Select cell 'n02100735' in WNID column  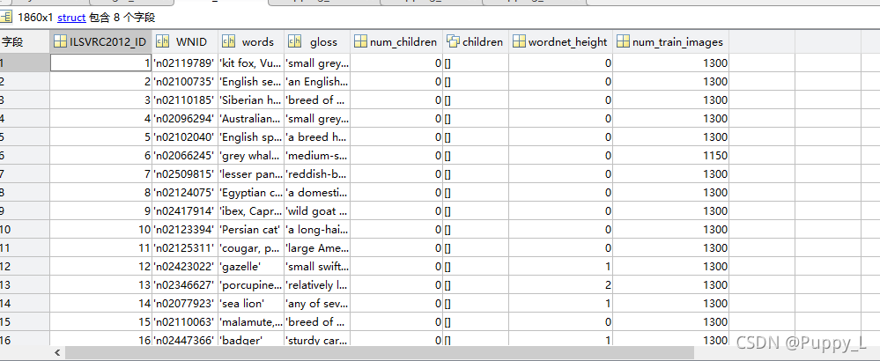point(185,81)
